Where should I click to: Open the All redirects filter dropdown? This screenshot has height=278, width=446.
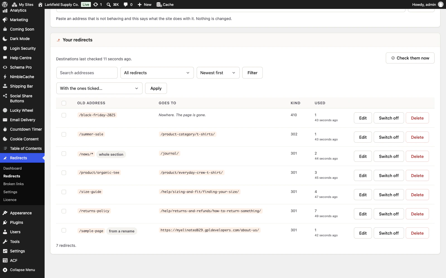(x=157, y=73)
